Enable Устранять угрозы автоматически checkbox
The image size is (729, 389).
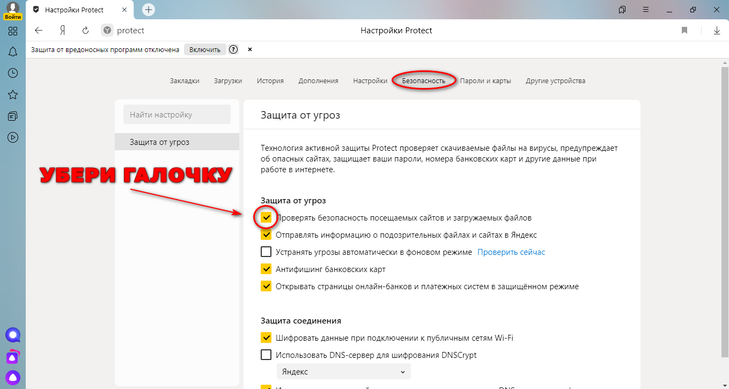click(x=266, y=252)
